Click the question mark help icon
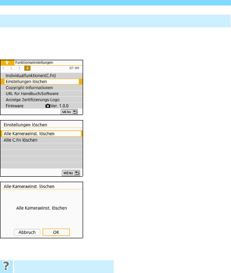 click(x=6, y=266)
